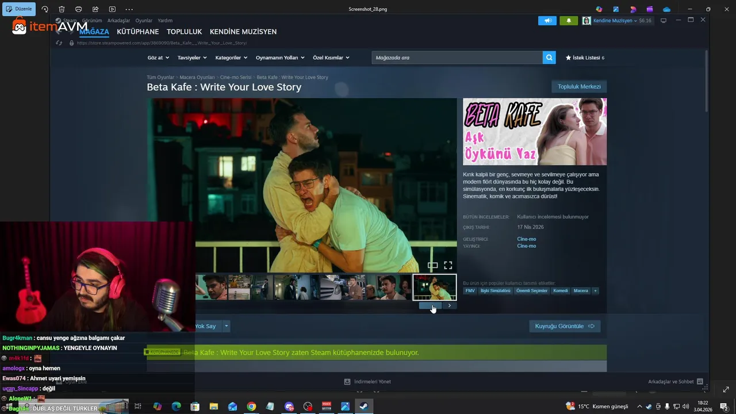
Task: Expand the Tavsiyeler dropdown
Action: tap(191, 57)
